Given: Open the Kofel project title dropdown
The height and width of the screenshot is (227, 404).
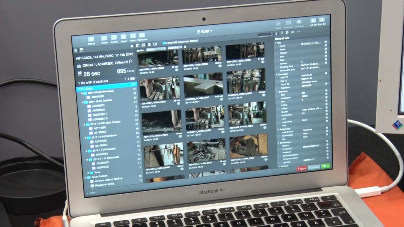Looking at the screenshot, I should coord(204,31).
